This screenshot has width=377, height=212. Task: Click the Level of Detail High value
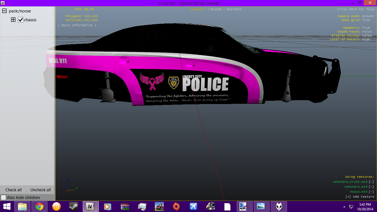coord(366,39)
